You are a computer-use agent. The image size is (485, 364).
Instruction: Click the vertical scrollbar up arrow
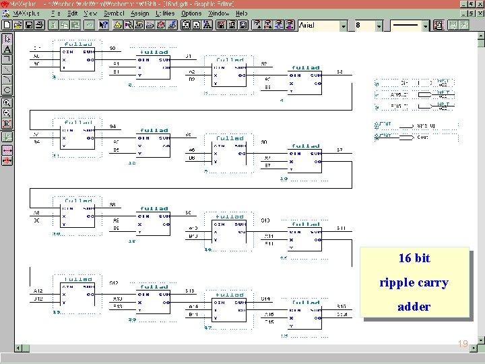[481, 36]
